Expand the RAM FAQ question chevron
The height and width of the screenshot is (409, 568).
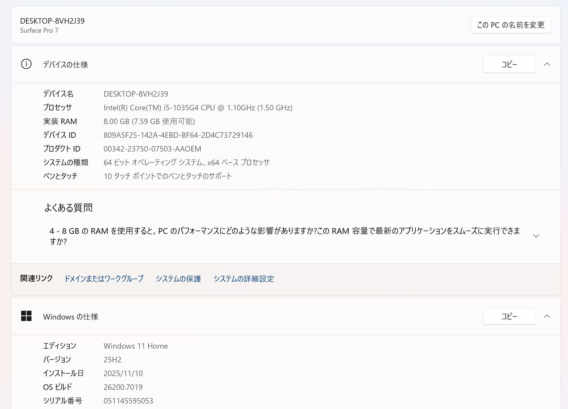tap(536, 236)
